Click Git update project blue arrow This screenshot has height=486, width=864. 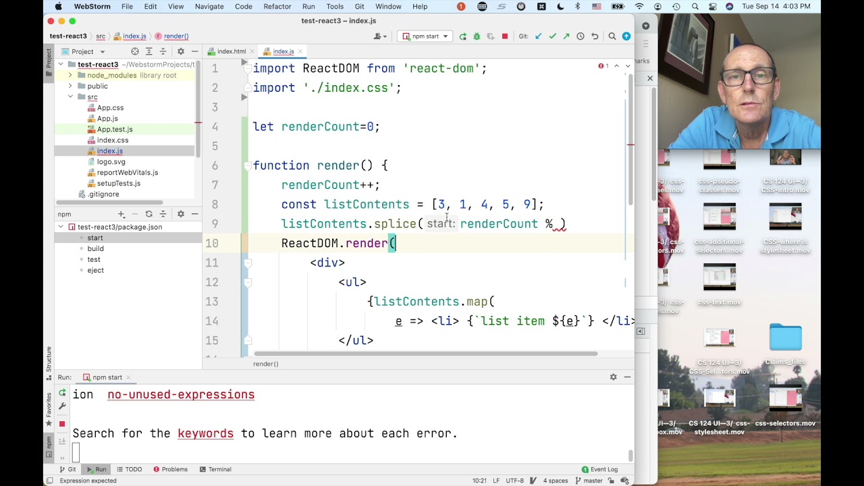pos(538,36)
